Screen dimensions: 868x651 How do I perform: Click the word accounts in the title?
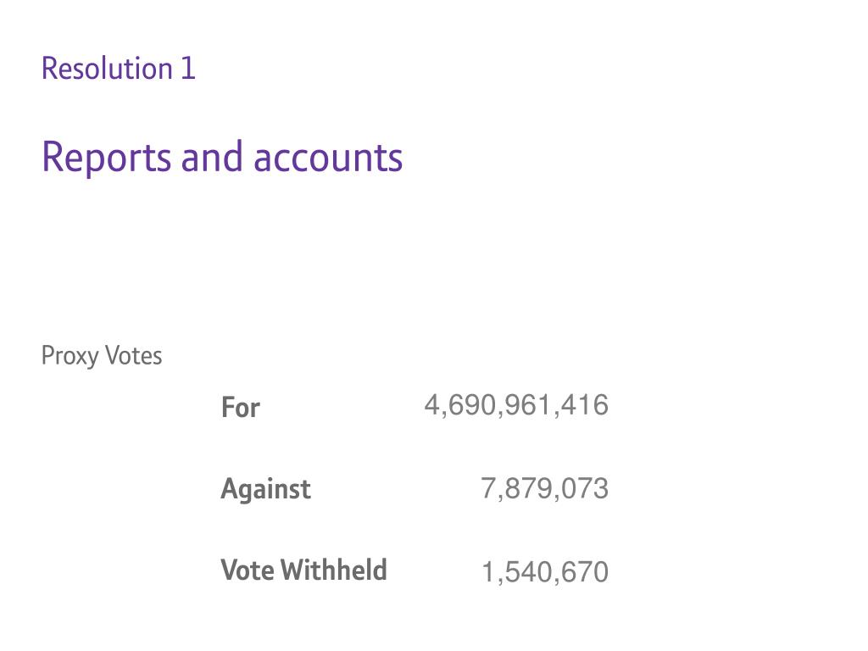(328, 159)
